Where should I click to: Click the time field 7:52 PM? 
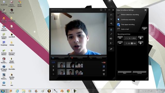[x=130, y=43]
